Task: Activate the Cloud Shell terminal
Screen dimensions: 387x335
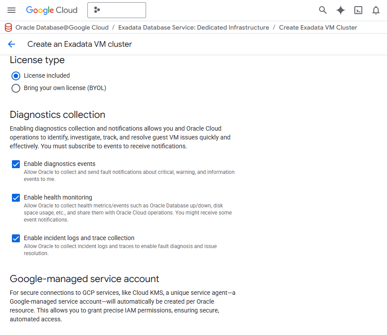Action: click(358, 10)
